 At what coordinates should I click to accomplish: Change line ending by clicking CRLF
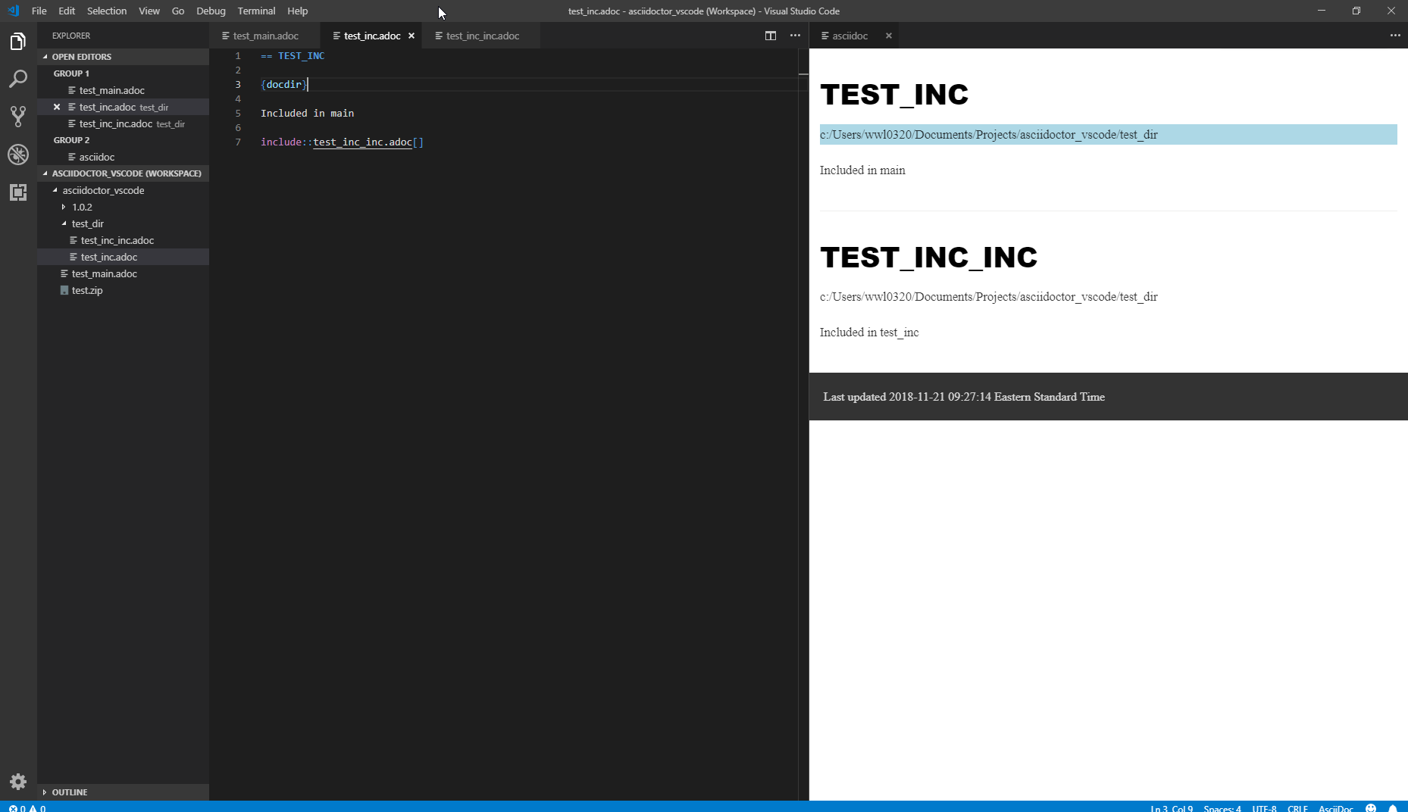(x=1298, y=807)
